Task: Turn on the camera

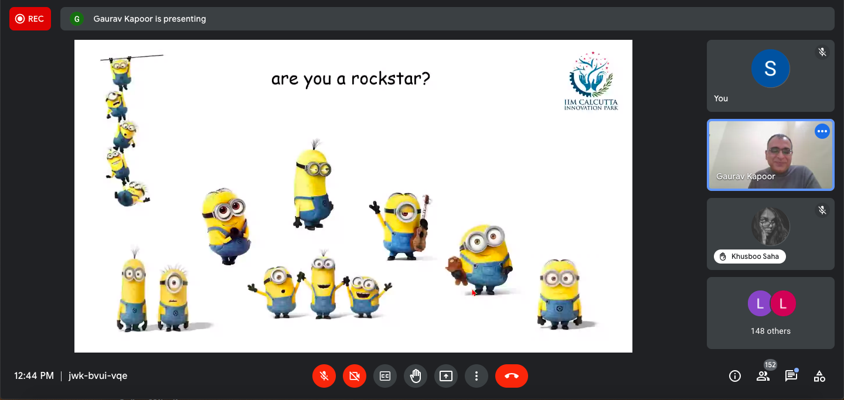Action: click(355, 376)
